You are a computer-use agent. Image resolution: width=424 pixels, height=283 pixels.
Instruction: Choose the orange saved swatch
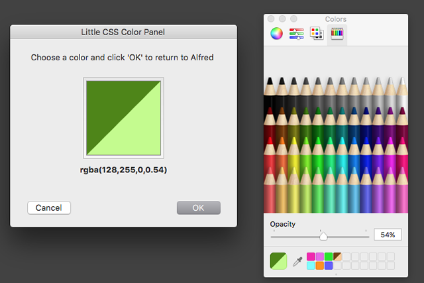319,265
